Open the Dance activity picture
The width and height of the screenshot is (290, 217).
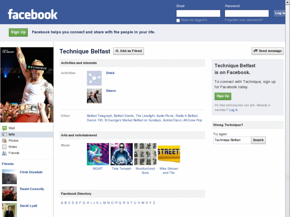click(94, 96)
